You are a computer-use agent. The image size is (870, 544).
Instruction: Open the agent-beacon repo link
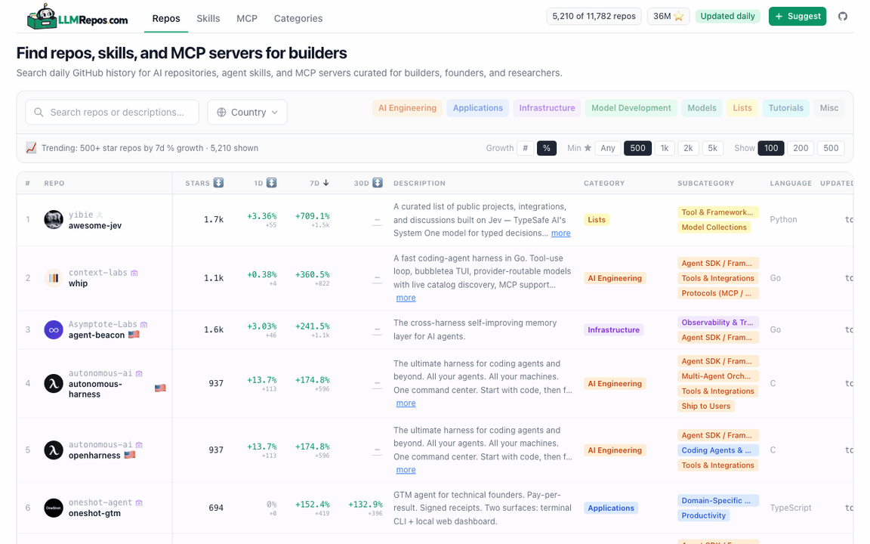pyautogui.click(x=97, y=335)
